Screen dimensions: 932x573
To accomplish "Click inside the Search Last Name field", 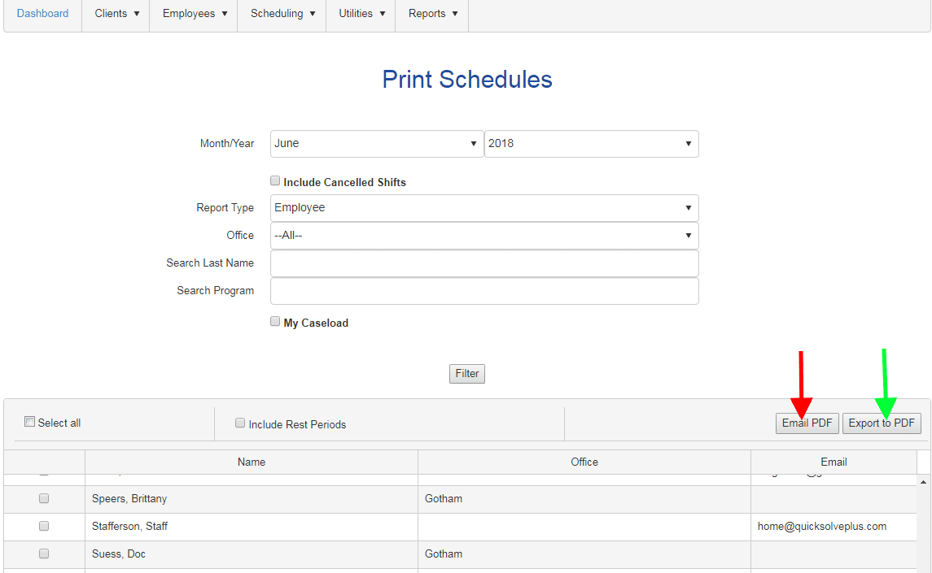I will pos(484,263).
